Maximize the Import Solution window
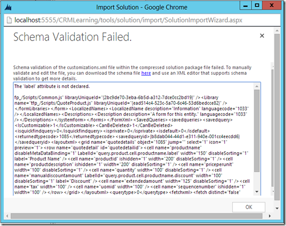This screenshot has width=286, height=226. coord(257,6)
